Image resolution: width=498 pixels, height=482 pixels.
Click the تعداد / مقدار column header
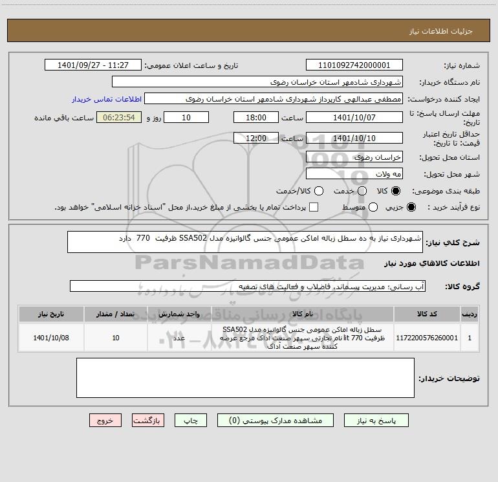click(x=116, y=314)
